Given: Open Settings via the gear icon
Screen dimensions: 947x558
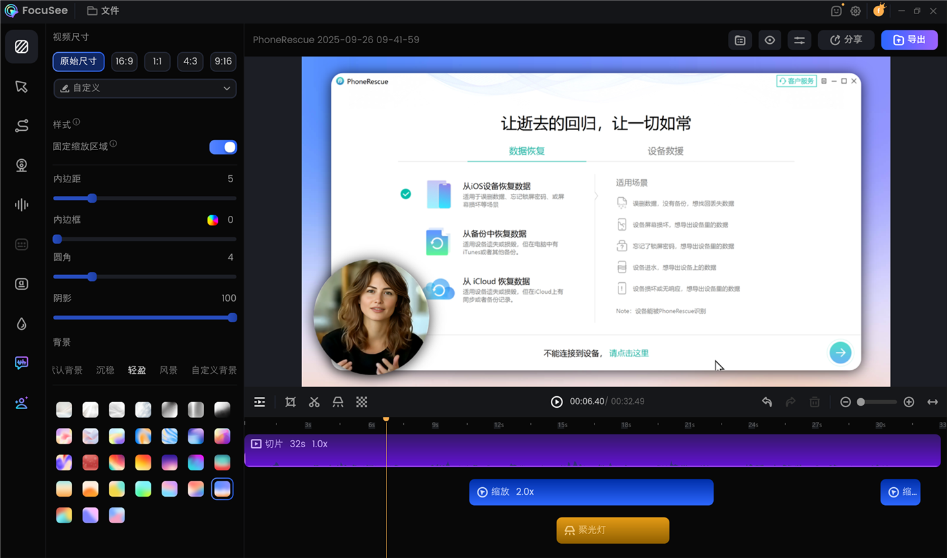Looking at the screenshot, I should tap(855, 10).
